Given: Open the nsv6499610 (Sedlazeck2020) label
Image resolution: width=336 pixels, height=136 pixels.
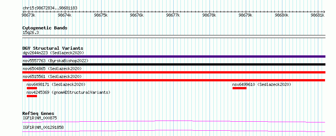Looking at the screenshot, I should pyautogui.click(x=262, y=84).
